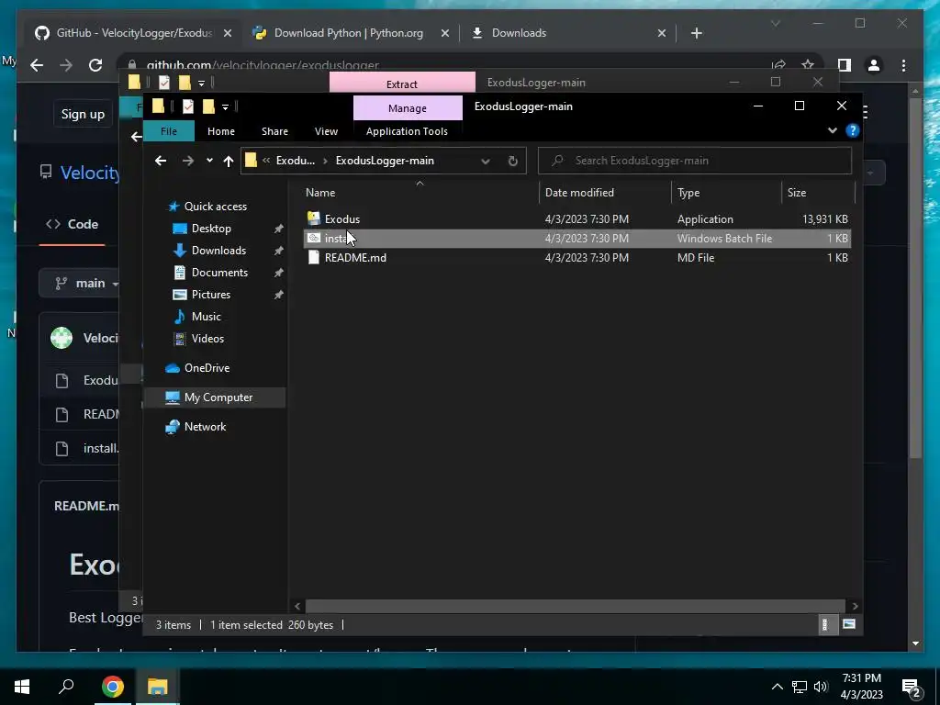Open a new Chrome tab
Viewport: 940px width, 705px height.
[x=696, y=34]
